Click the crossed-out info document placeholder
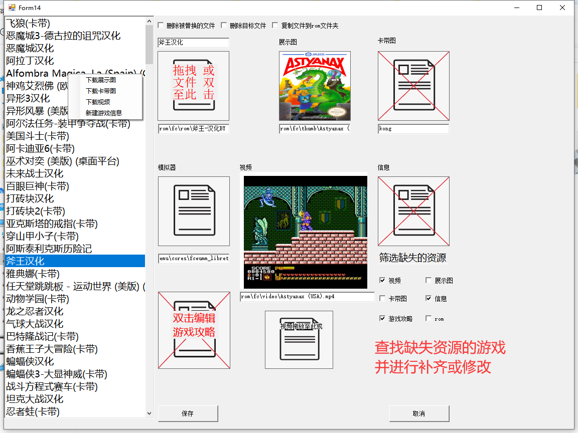 [413, 211]
